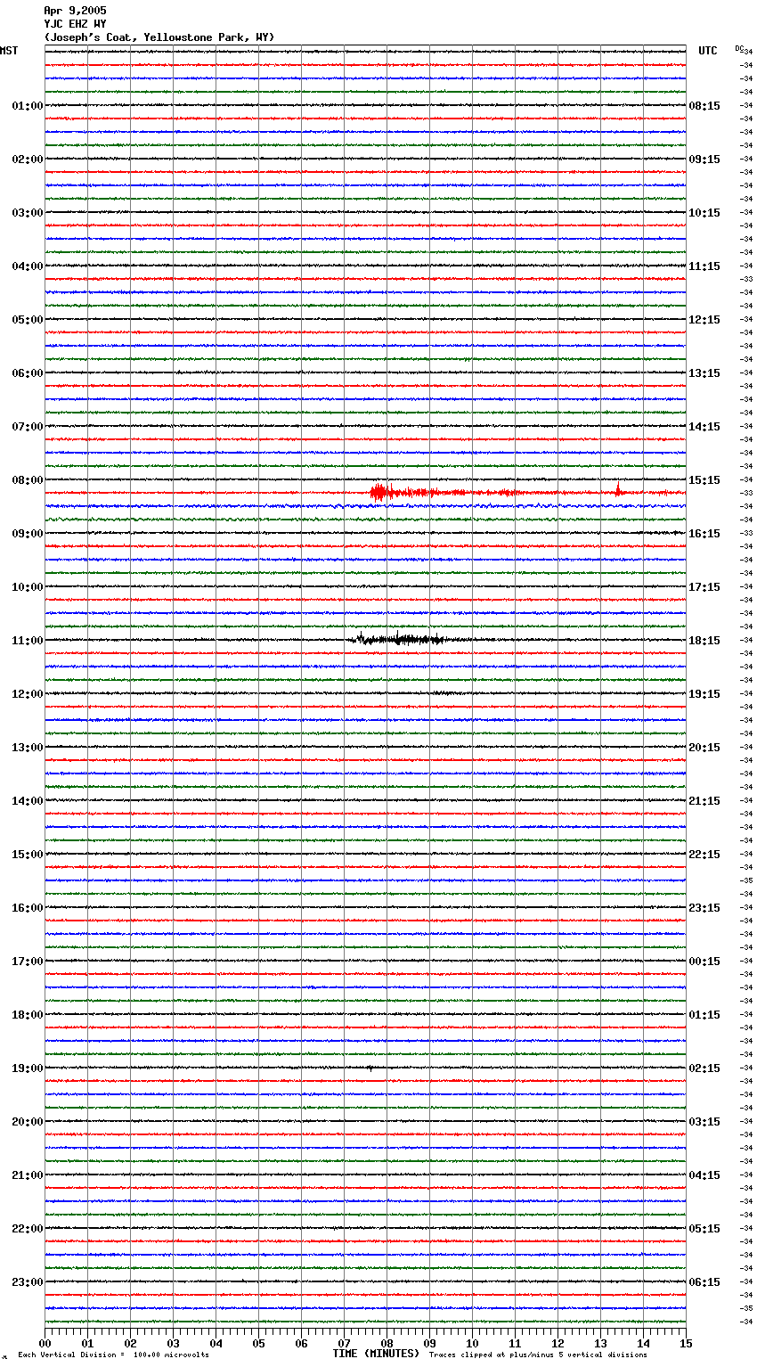757x1367 pixels.
Task: Click the 00:15 UTC time label
Action: [704, 962]
